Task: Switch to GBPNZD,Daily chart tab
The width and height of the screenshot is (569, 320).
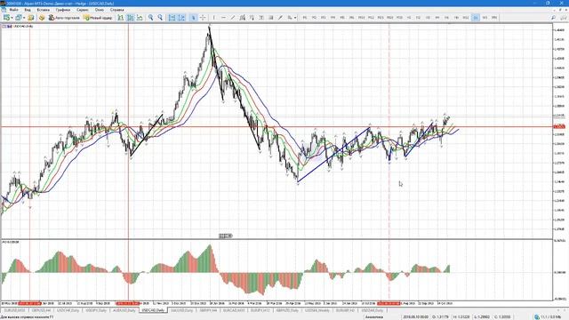Action: click(287, 310)
